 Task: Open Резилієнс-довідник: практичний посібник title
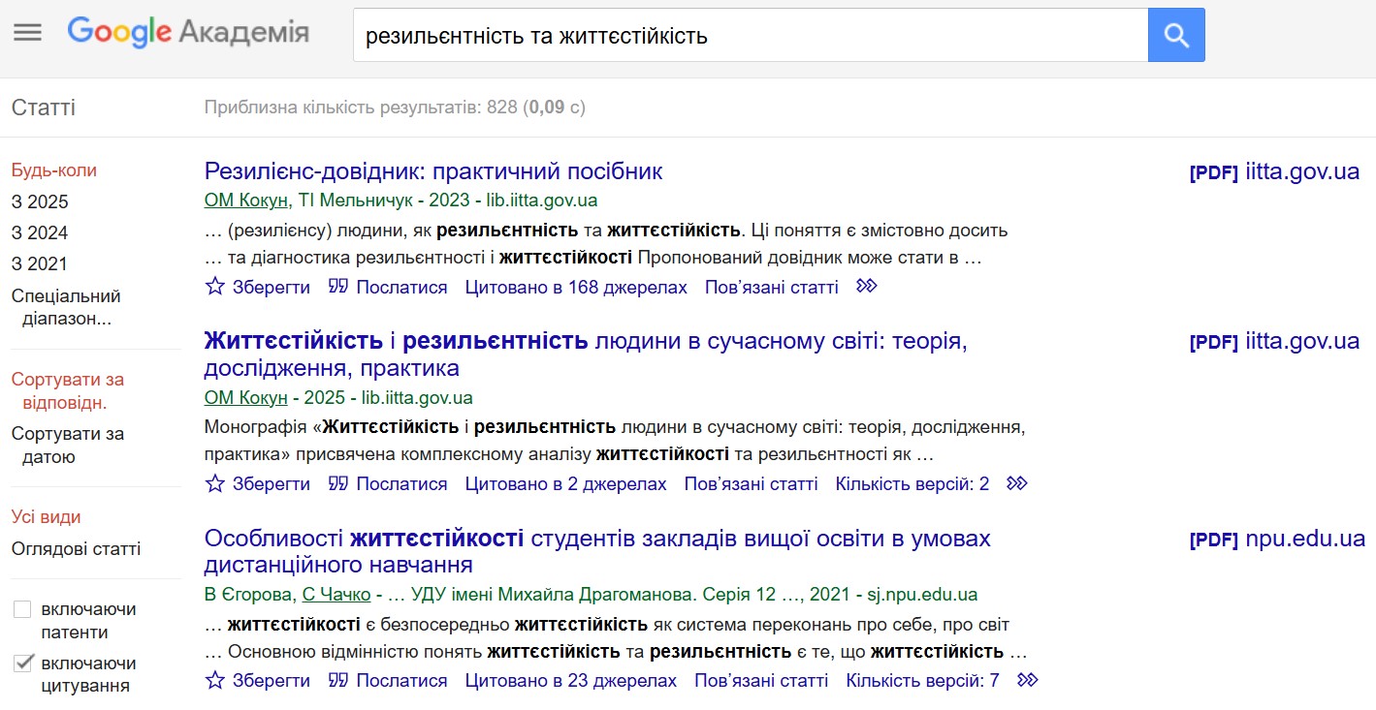[x=433, y=171]
